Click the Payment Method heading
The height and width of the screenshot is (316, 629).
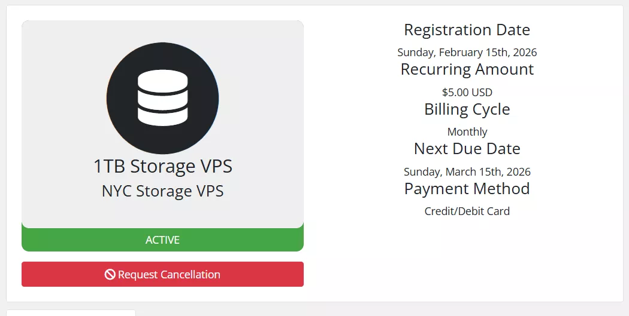pyautogui.click(x=467, y=189)
